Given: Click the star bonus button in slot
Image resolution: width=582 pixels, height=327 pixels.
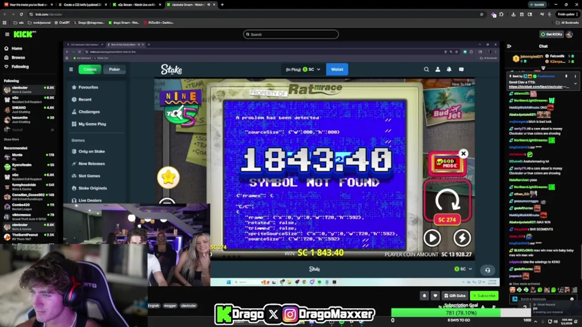Looking at the screenshot, I should (168, 178).
